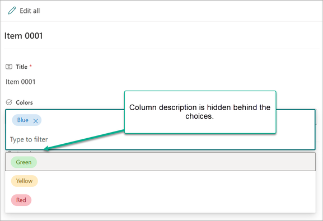Click blank space right of the Red option
Viewport: 323px width, 221px height.
[173, 200]
